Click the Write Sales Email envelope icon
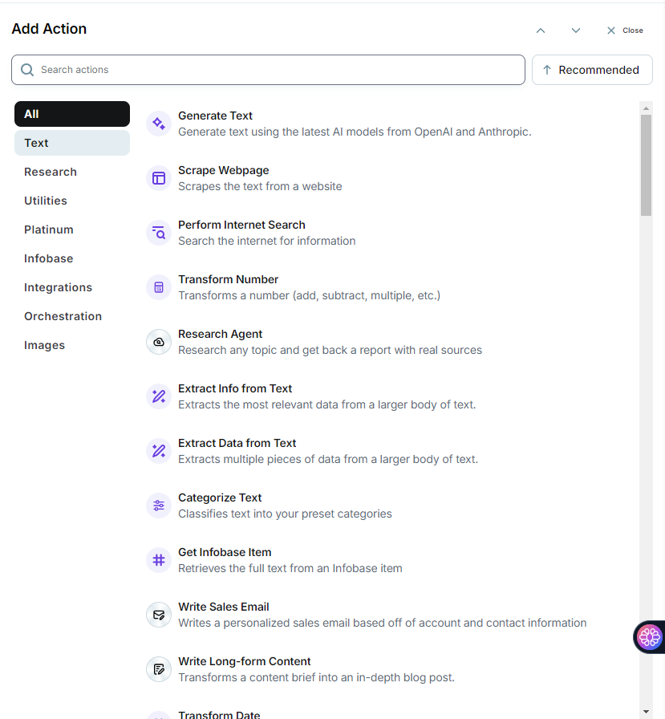Image resolution: width=665 pixels, height=719 pixels. [159, 615]
